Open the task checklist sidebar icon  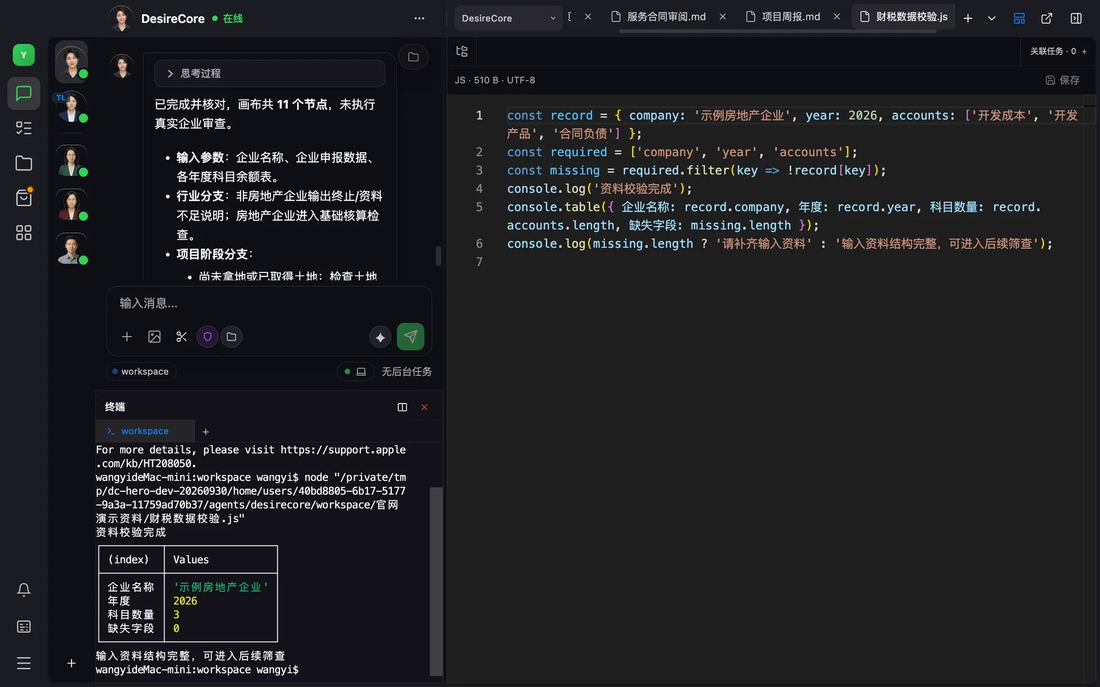tap(23, 128)
